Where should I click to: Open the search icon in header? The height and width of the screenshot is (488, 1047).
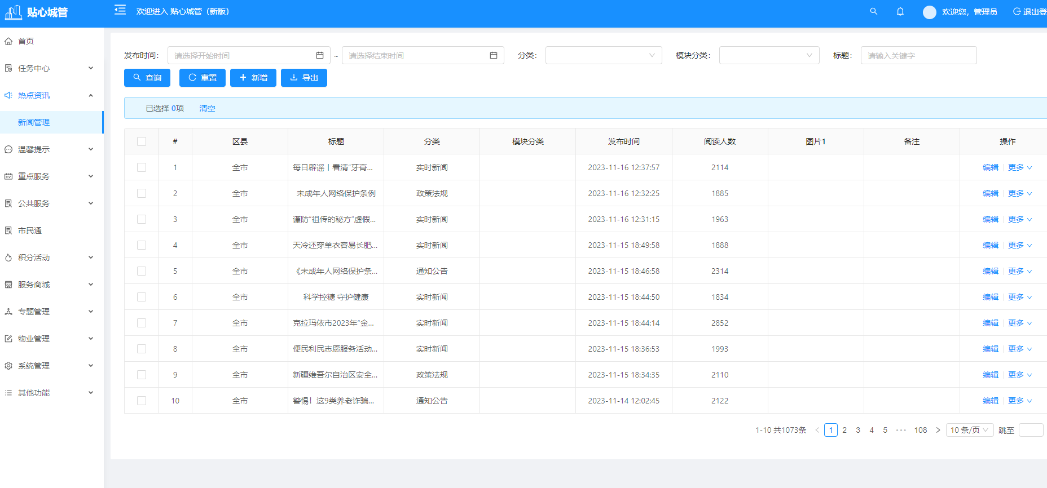[x=874, y=11]
